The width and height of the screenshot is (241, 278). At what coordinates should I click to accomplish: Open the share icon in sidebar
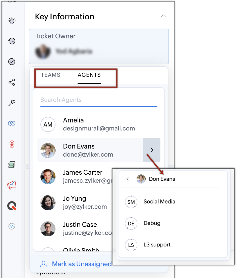[12, 82]
